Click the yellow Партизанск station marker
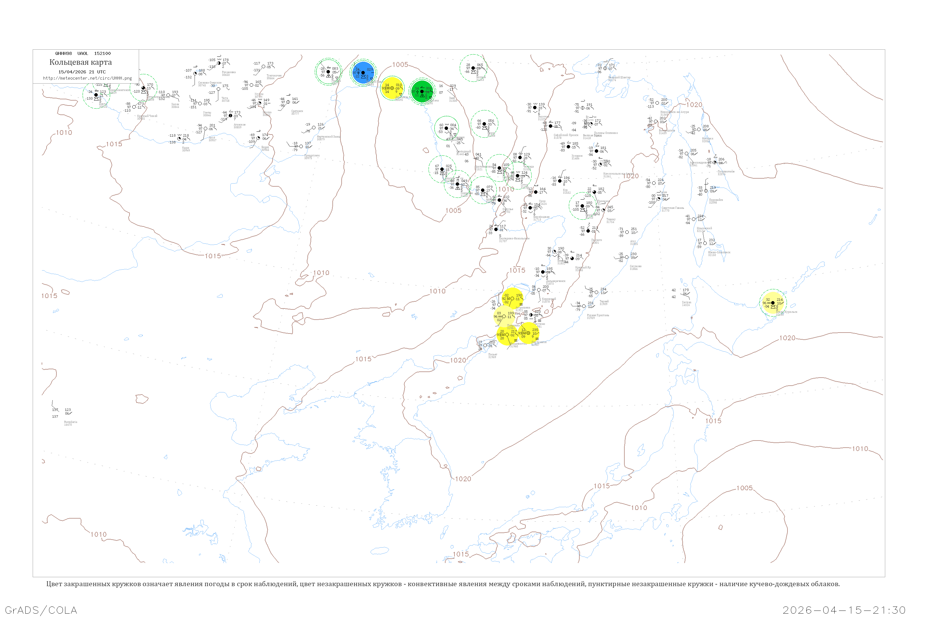The height and width of the screenshot is (617, 925). click(x=528, y=333)
